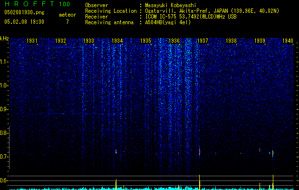
Task: Click the HROFFT title text
Action: click(x=29, y=4)
